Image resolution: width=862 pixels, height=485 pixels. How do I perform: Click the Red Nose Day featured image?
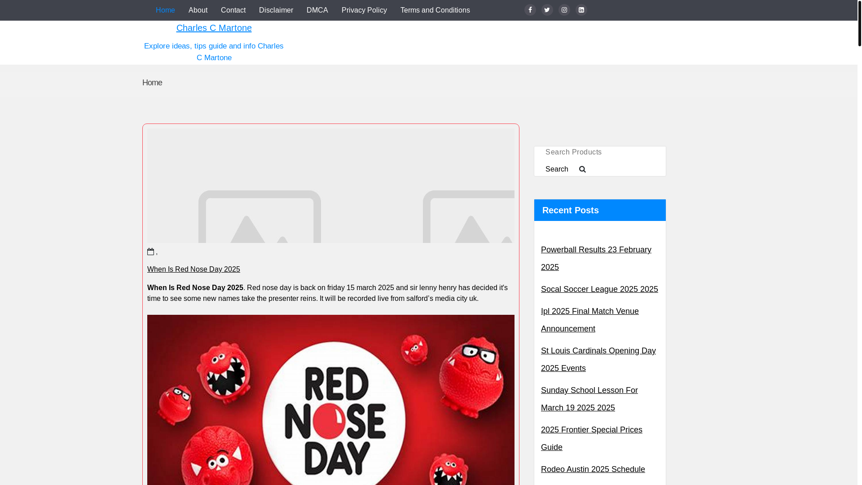point(331,400)
